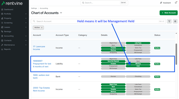Viewport: 179px width, 99px height.
Task: Click Active status badge on Lawncare row
Action: (x=157, y=48)
